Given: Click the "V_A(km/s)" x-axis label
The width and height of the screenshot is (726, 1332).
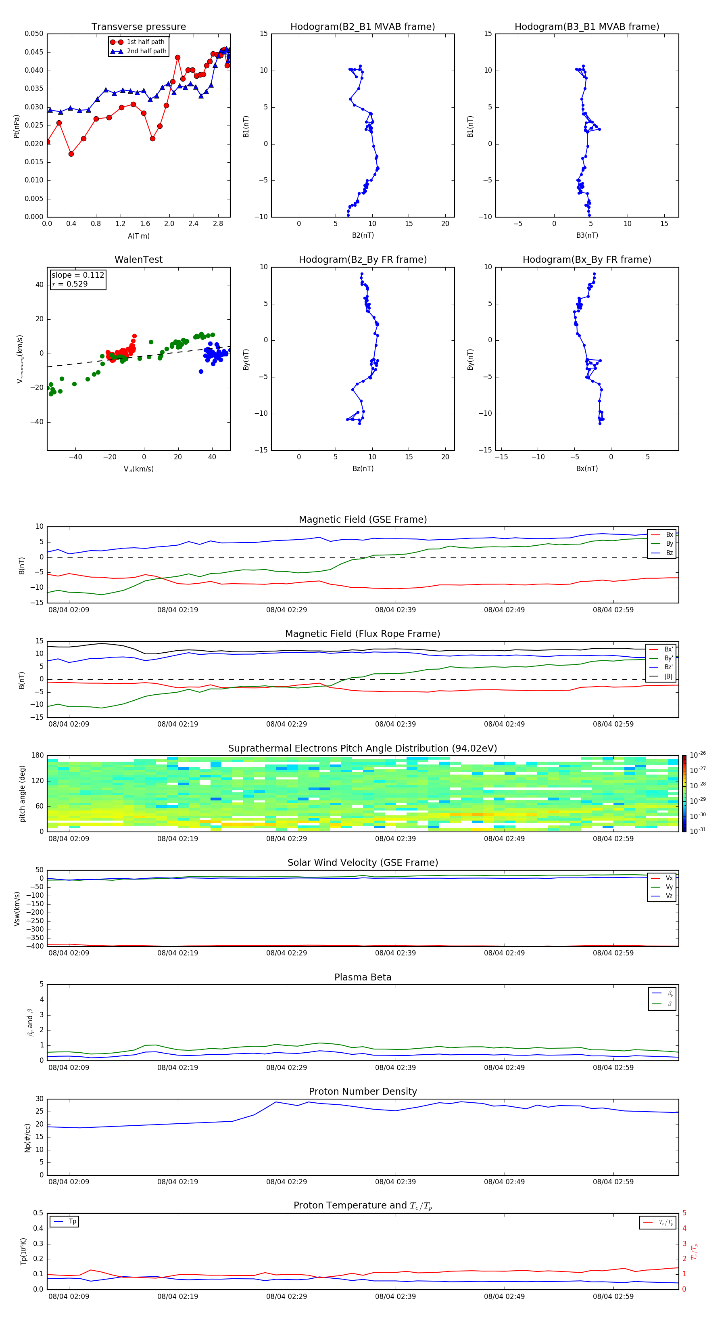Looking at the screenshot, I should tap(138, 469).
